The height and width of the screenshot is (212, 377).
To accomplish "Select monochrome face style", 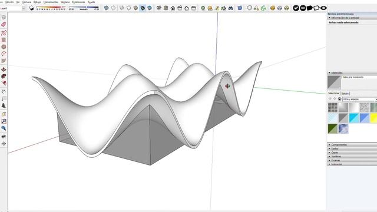I will pos(150,8).
